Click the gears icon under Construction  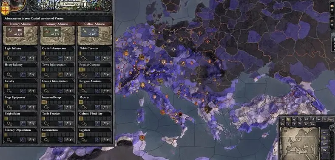click(x=47, y=140)
